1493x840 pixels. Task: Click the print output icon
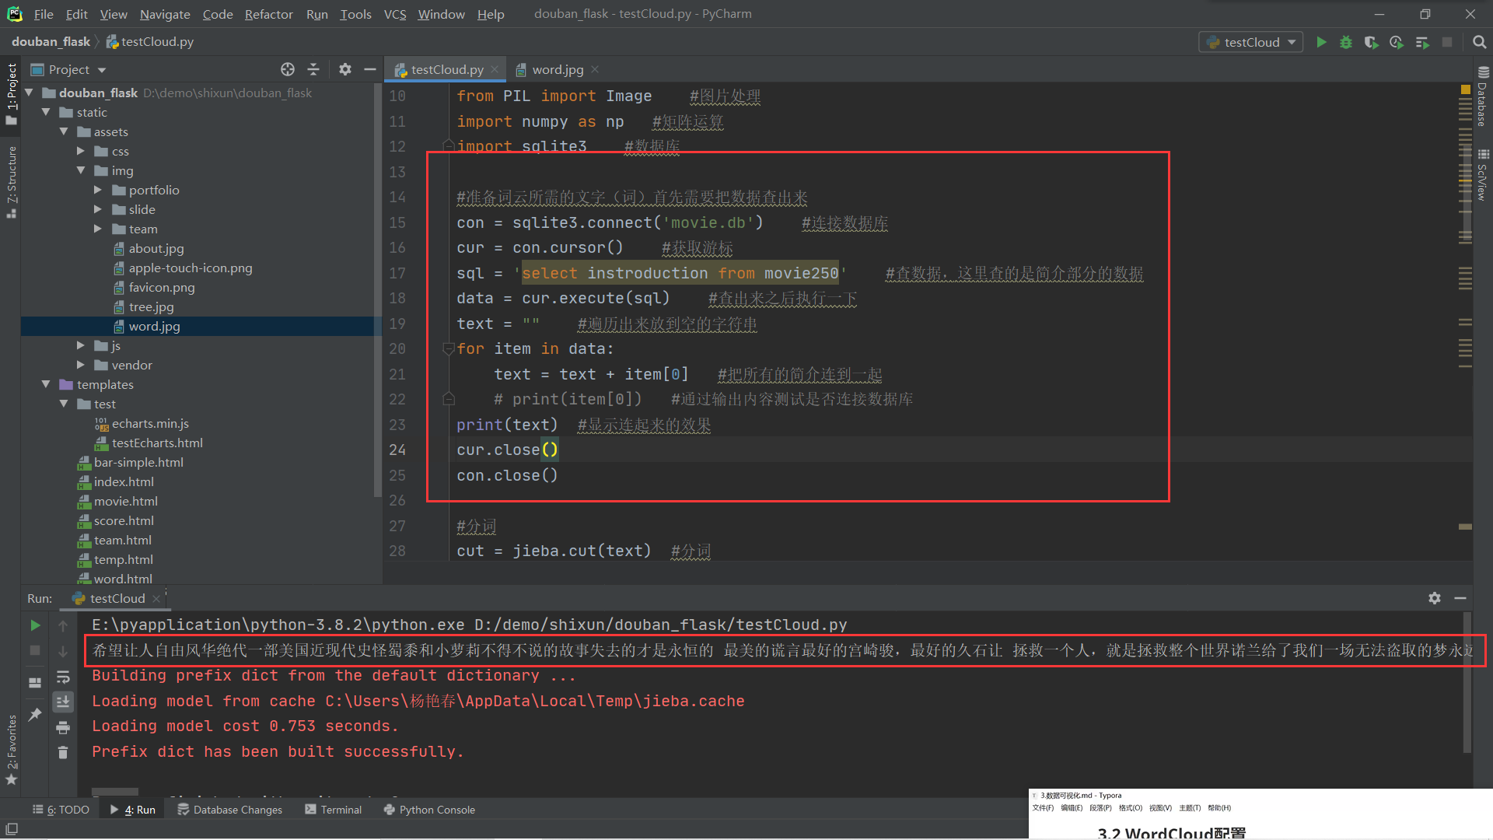tap(63, 728)
